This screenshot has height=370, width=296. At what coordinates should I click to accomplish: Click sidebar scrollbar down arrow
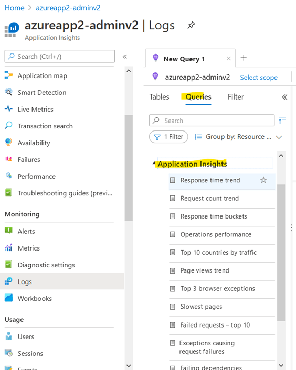point(129,366)
